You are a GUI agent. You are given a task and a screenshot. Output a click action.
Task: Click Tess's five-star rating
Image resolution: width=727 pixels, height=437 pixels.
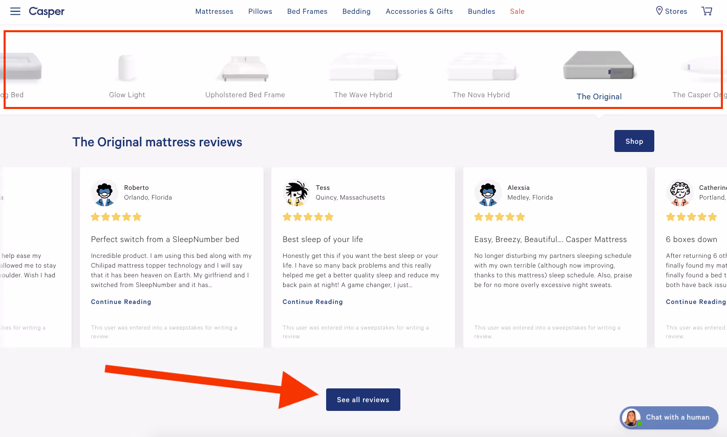point(308,217)
